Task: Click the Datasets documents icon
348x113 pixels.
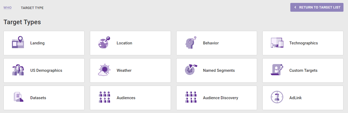Action: pyautogui.click(x=18, y=97)
